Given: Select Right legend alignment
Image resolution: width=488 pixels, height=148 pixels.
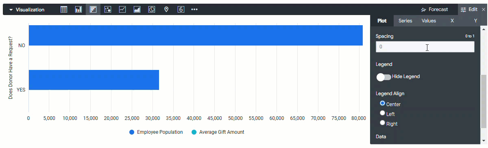Looking at the screenshot, I should click(x=382, y=122).
